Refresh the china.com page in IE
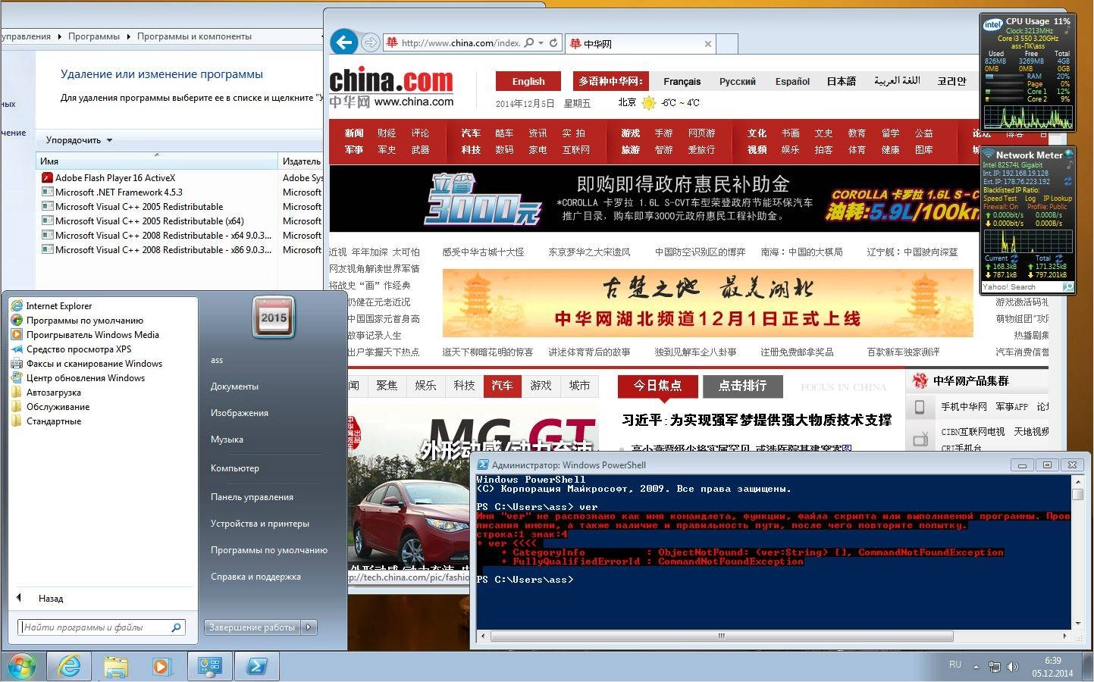The height and width of the screenshot is (682, 1094). click(x=553, y=43)
